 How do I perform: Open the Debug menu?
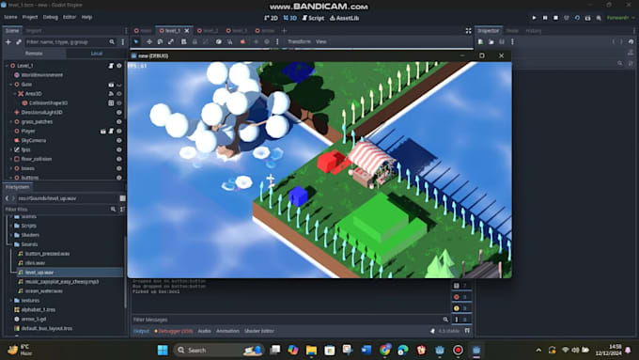tap(51, 17)
